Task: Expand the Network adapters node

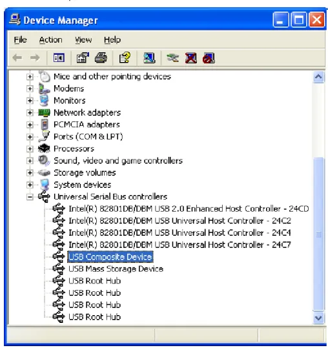Action: (x=30, y=113)
